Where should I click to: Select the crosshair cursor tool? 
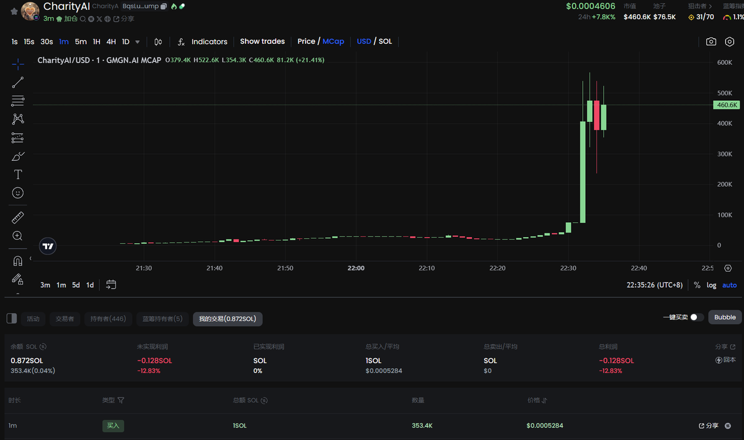pos(18,63)
